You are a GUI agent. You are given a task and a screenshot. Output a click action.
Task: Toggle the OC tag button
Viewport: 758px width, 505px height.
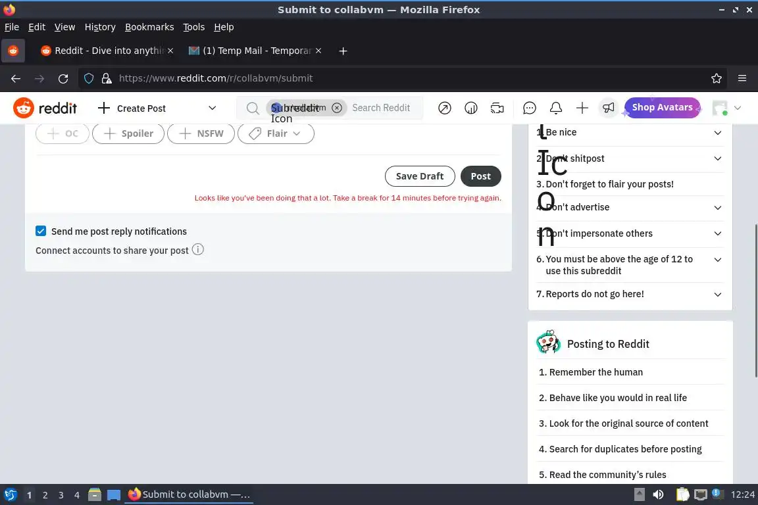63,133
